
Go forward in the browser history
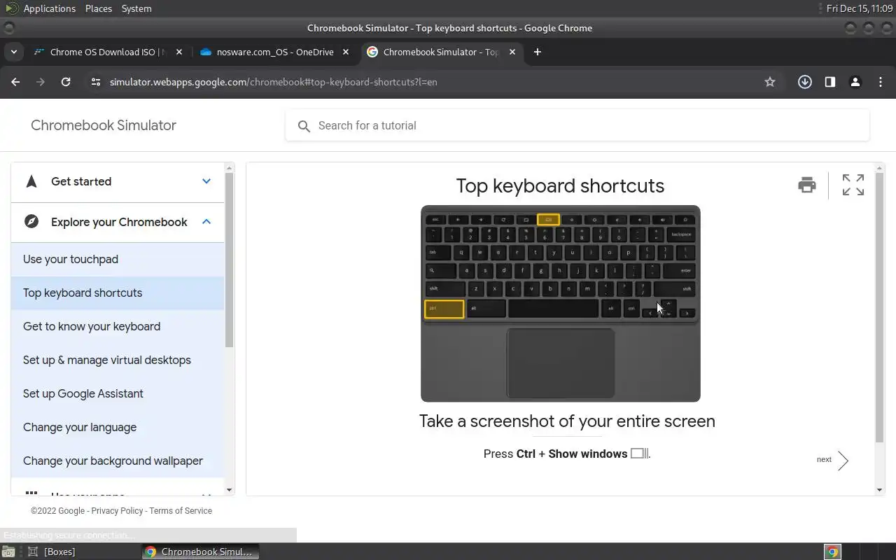click(x=41, y=82)
